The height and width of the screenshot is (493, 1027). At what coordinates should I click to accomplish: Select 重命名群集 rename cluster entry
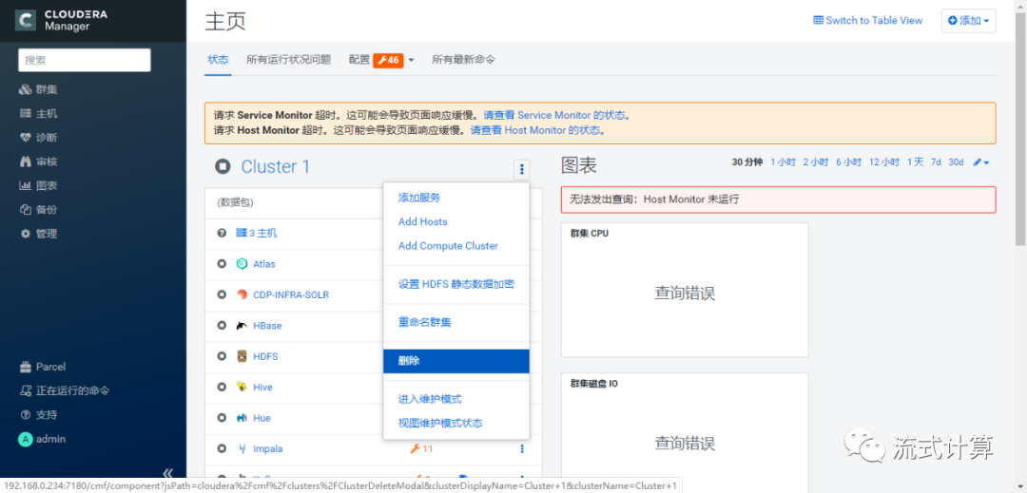pyautogui.click(x=424, y=322)
